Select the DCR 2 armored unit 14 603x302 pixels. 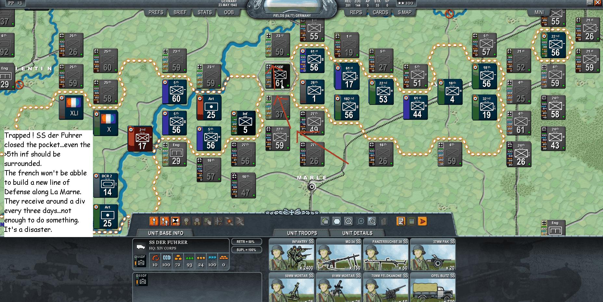pyautogui.click(x=106, y=185)
